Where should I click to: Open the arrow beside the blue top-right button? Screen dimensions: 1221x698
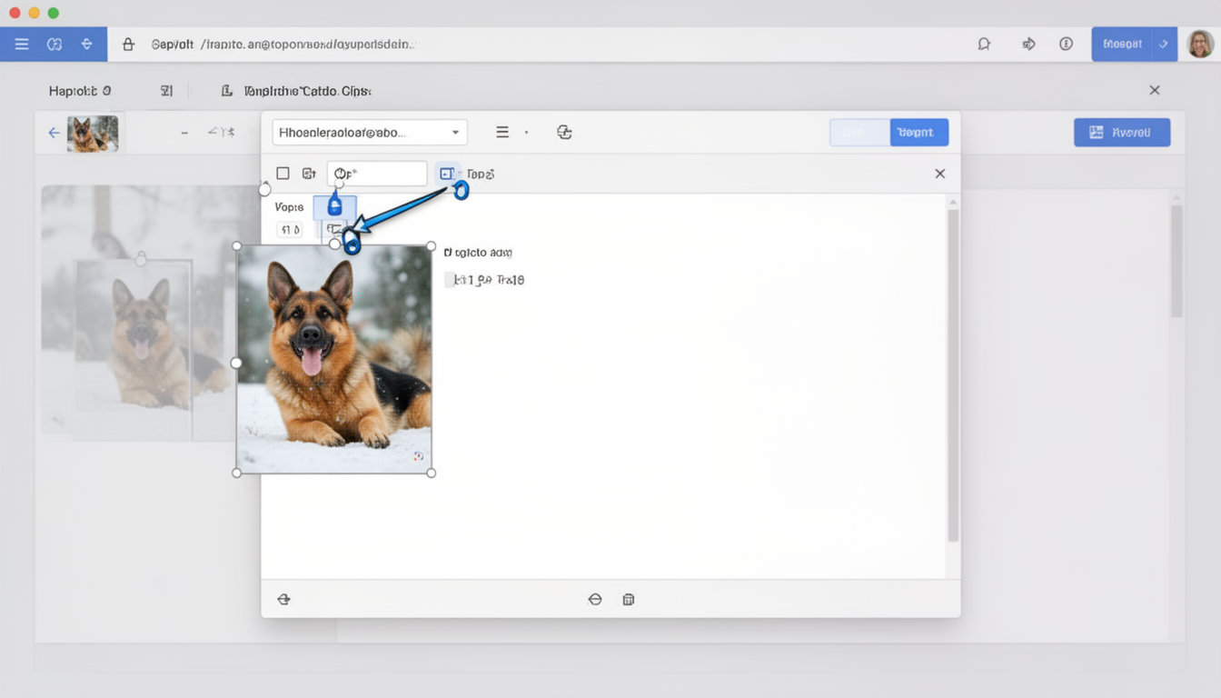[x=1165, y=44]
